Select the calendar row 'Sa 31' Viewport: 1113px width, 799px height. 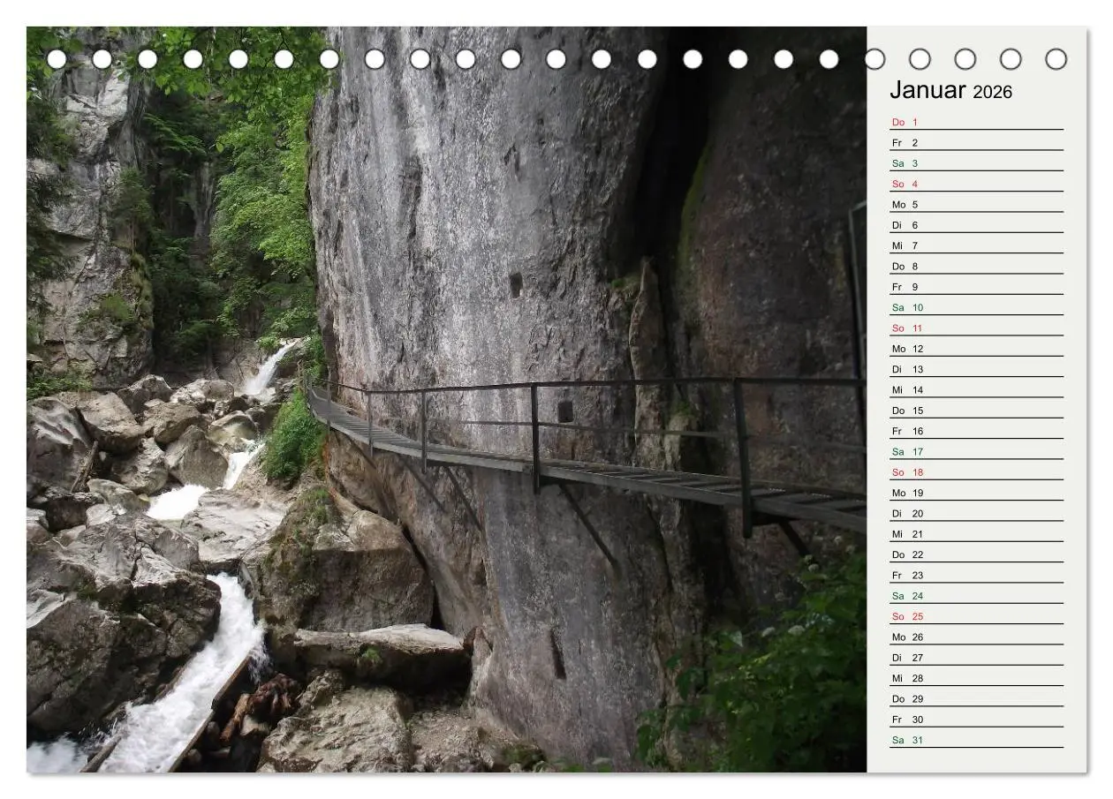976,740
